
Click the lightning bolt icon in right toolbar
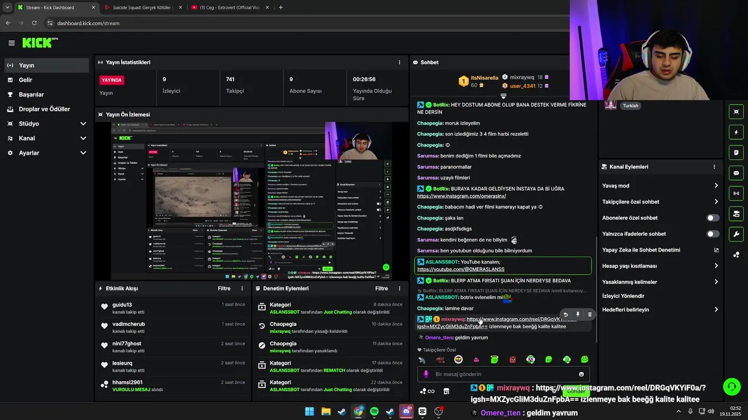click(736, 132)
